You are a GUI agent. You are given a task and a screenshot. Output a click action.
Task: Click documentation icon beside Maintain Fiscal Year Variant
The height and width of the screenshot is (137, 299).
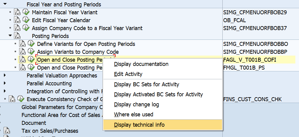(x=17, y=12)
